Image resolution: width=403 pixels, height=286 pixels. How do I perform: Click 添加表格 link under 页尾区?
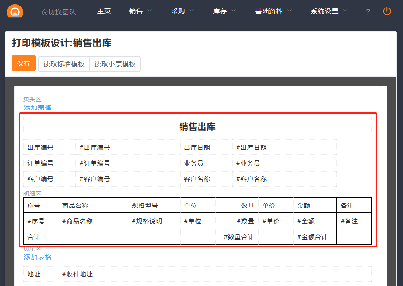click(x=38, y=257)
